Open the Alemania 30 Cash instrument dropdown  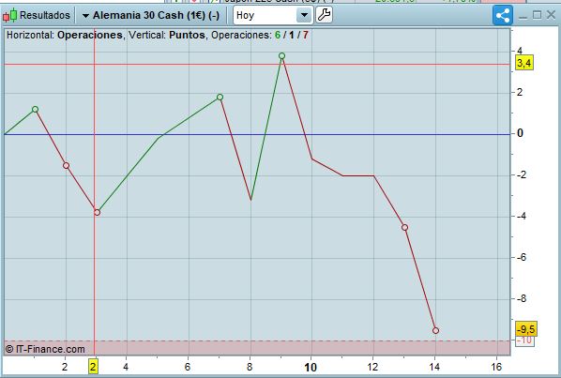(151, 15)
